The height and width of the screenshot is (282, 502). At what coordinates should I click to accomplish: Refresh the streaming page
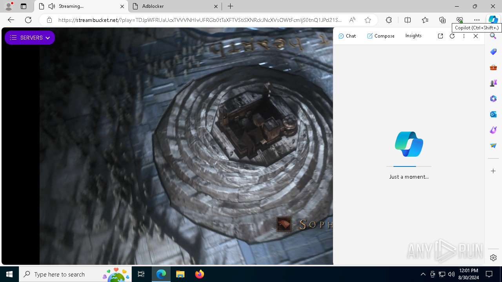pos(28,20)
